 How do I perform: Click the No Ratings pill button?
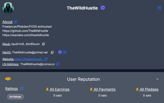[x=15, y=97]
